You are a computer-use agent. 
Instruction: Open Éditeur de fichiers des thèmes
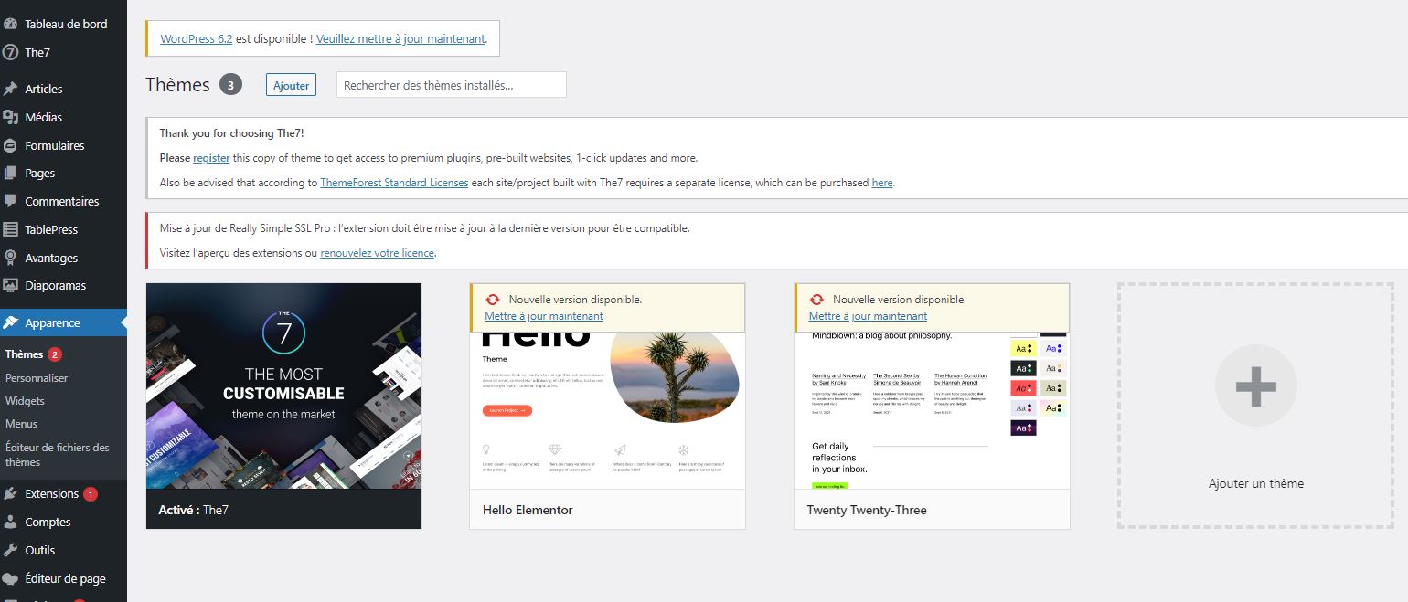(57, 454)
